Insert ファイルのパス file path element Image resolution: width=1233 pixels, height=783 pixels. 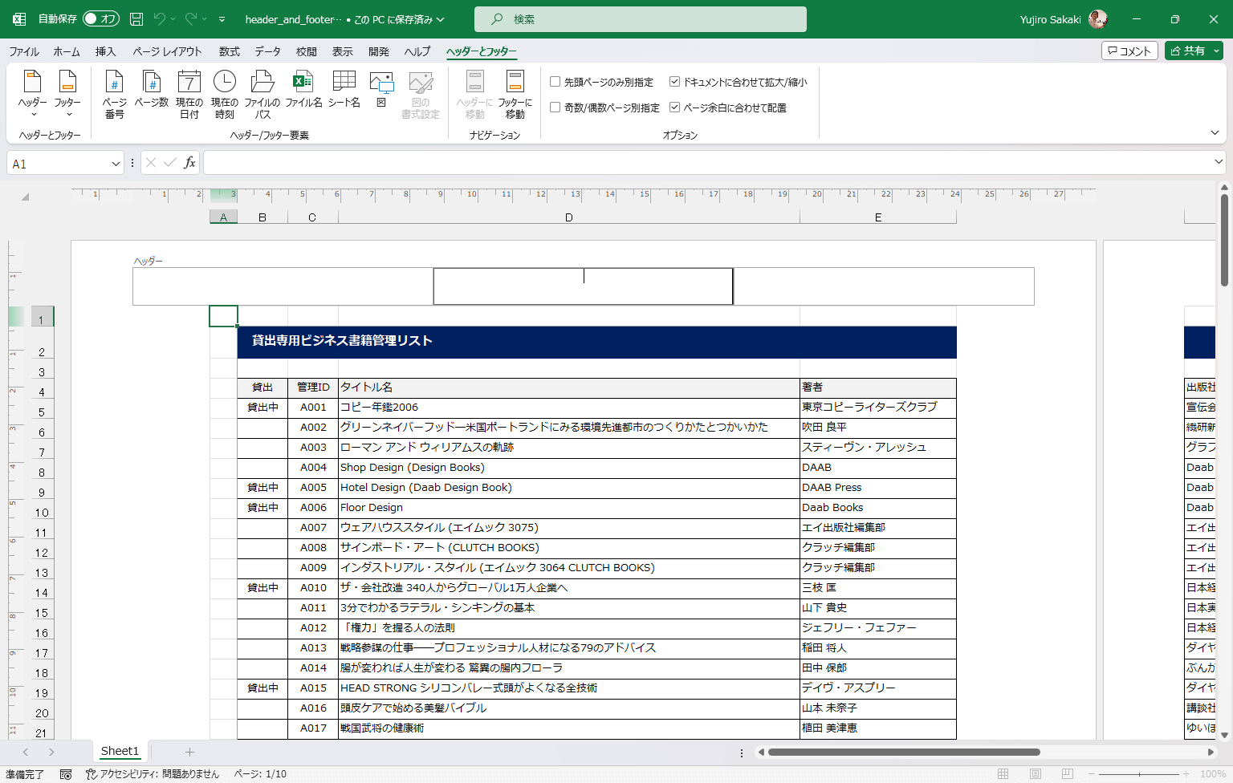(262, 94)
